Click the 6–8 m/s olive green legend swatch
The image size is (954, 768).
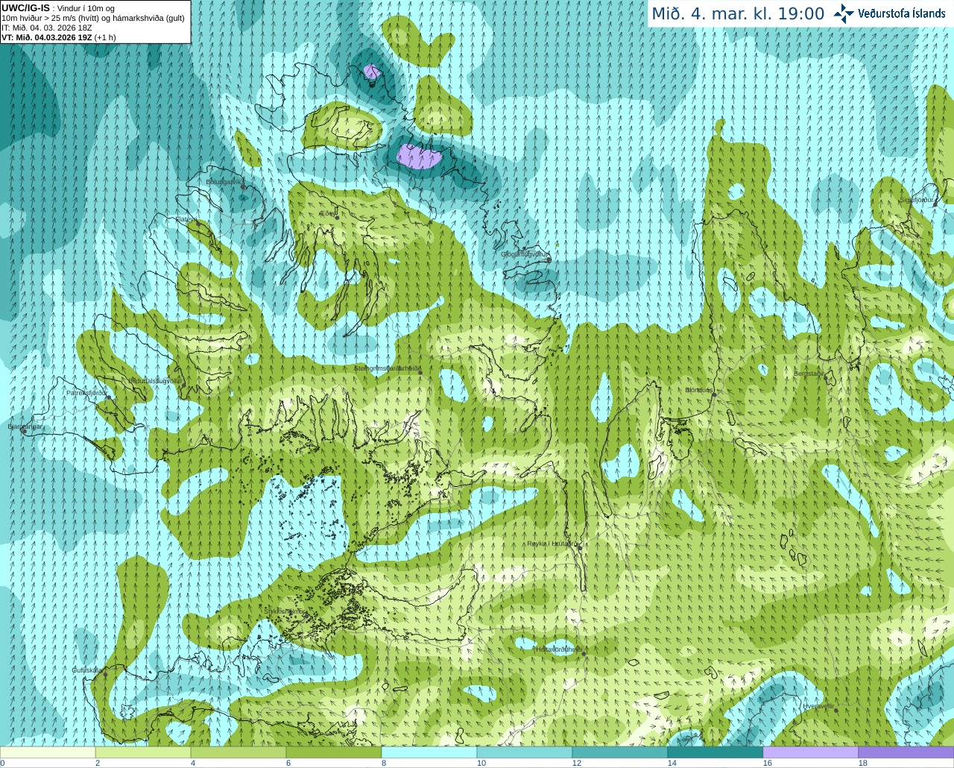click(334, 752)
